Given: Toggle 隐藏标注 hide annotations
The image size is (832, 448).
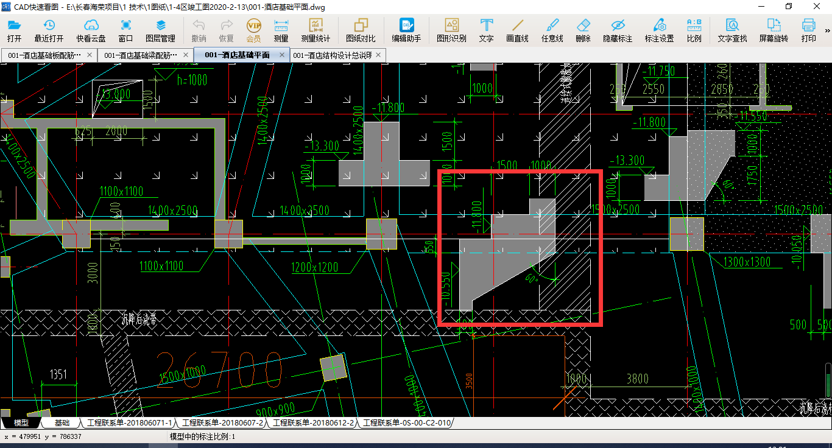Looking at the screenshot, I should coord(618,30).
